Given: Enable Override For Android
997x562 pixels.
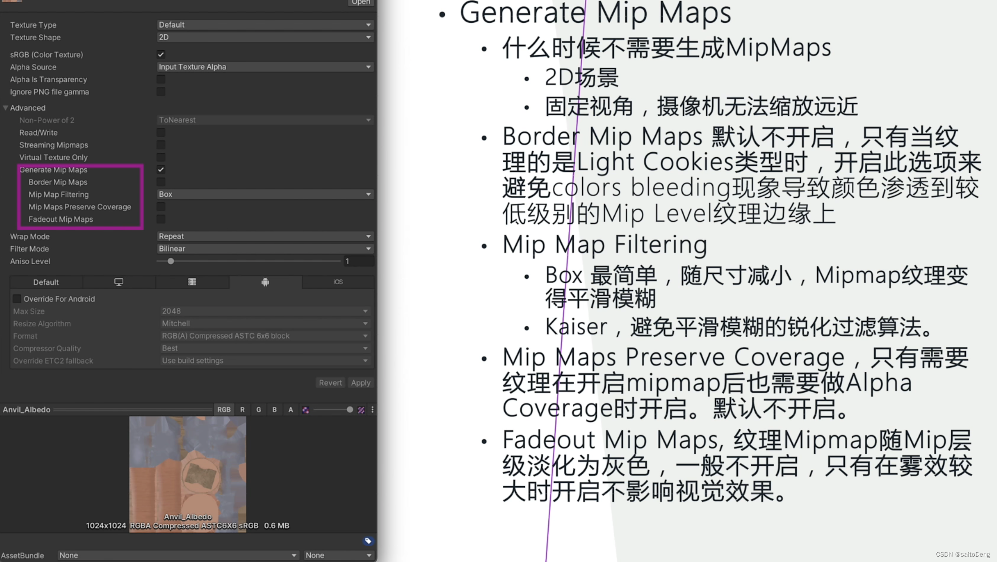Looking at the screenshot, I should [x=17, y=299].
